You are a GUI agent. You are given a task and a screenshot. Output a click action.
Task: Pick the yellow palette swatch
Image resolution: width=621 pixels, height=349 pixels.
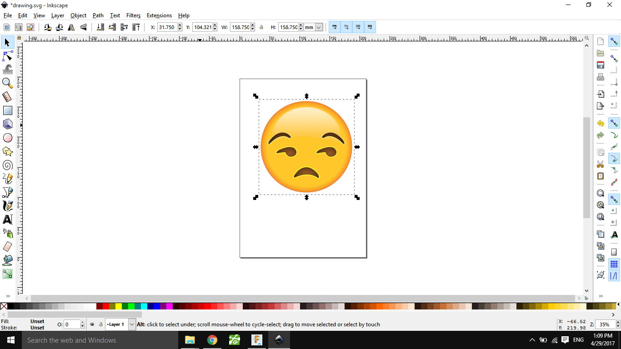(x=119, y=307)
